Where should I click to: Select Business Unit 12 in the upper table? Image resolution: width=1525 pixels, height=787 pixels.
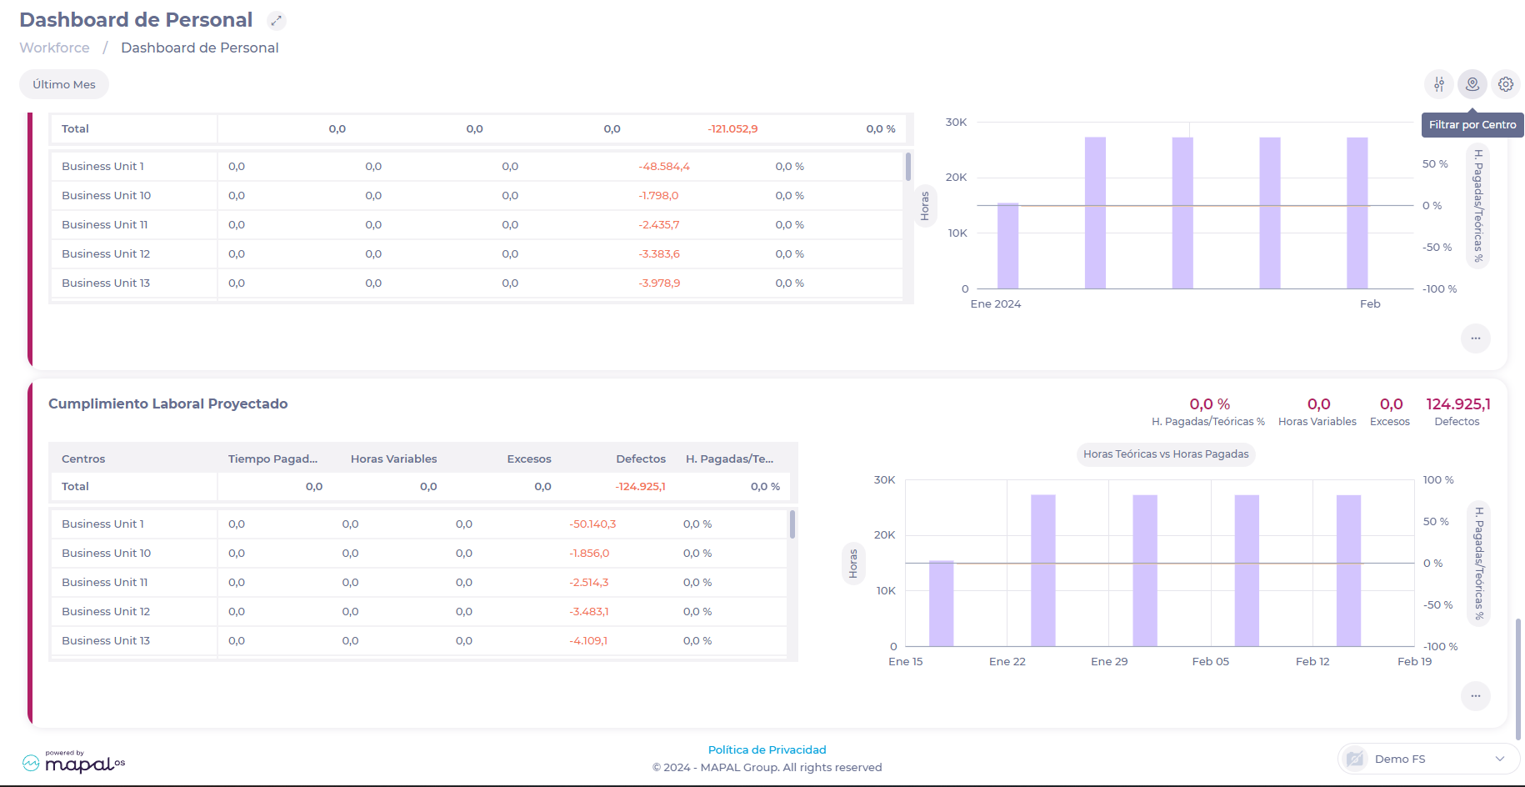(x=106, y=253)
